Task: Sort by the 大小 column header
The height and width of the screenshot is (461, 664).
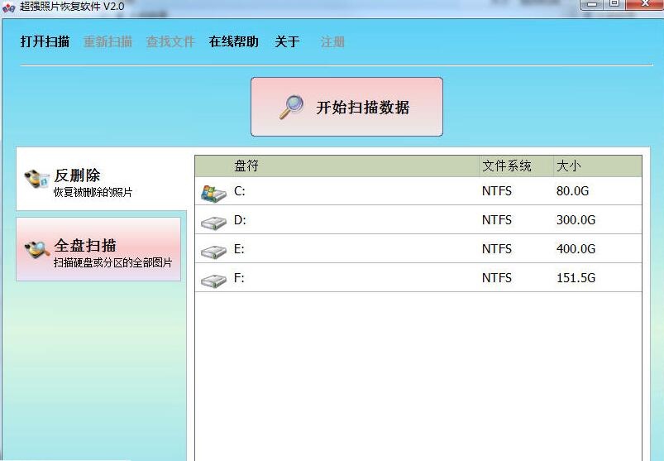Action: 568,166
